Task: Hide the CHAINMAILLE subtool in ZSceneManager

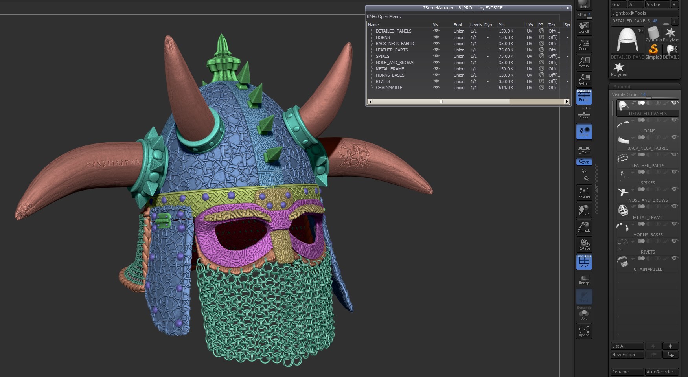Action: [436, 88]
